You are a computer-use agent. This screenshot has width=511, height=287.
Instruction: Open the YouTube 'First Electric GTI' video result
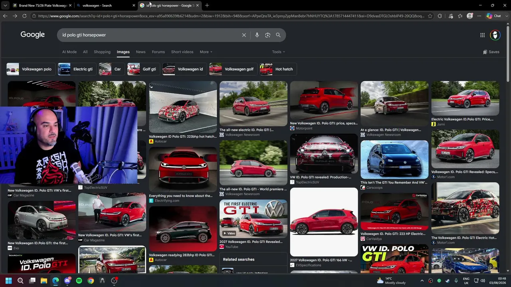point(253,218)
